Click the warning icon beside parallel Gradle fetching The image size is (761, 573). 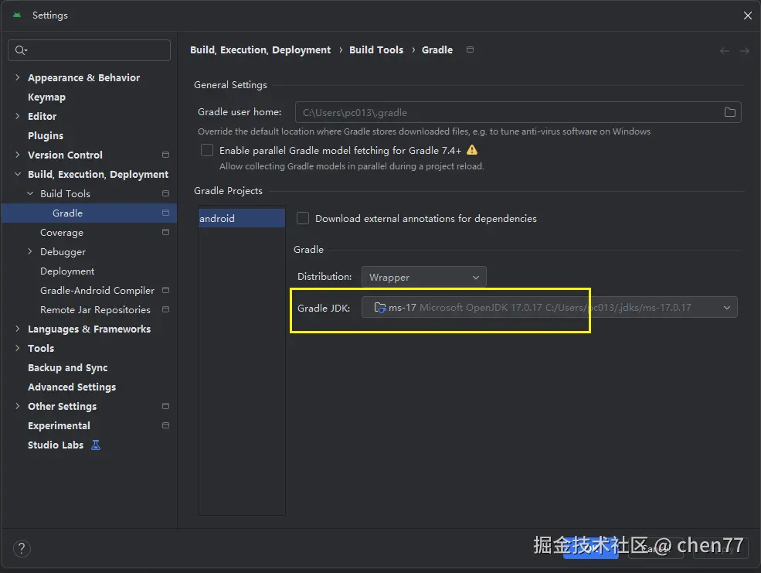click(472, 150)
